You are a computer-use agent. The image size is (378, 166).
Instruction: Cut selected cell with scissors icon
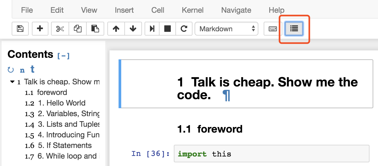pos(60,29)
